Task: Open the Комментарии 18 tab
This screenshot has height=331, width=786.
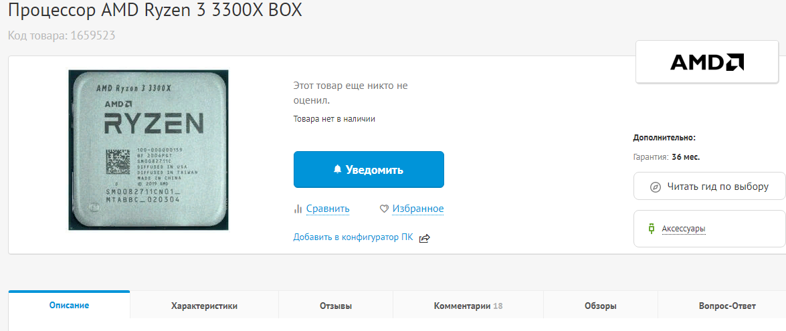Action: [468, 306]
